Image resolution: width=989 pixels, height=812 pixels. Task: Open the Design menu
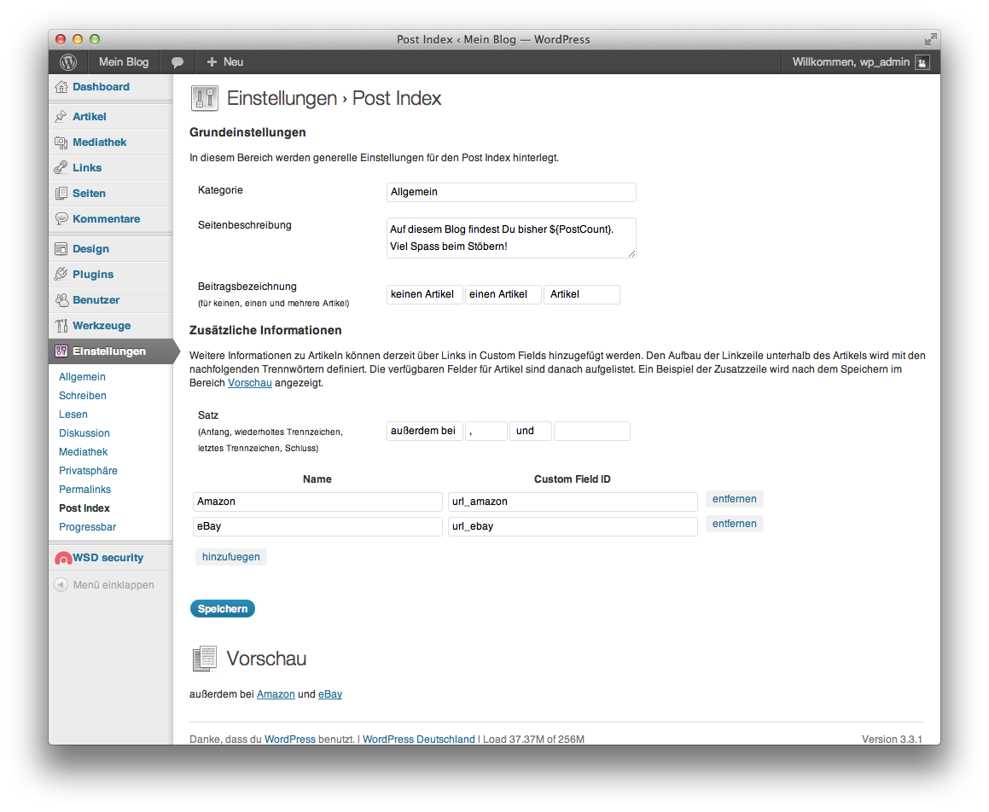pyautogui.click(x=90, y=249)
